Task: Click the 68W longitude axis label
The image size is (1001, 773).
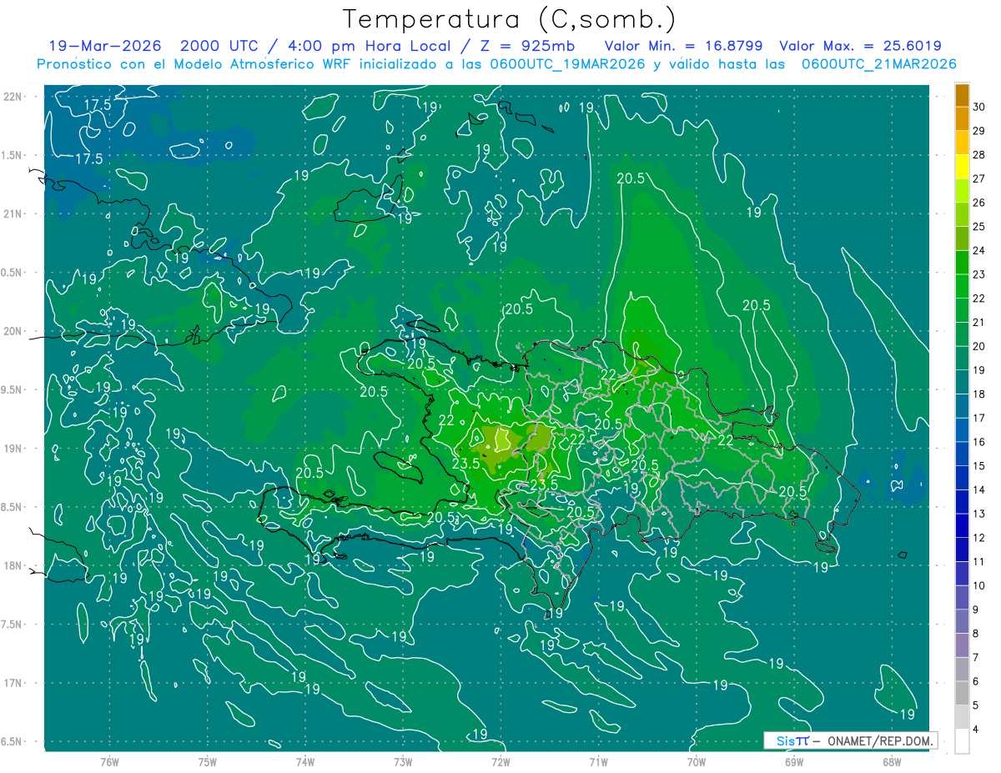Action: click(891, 761)
